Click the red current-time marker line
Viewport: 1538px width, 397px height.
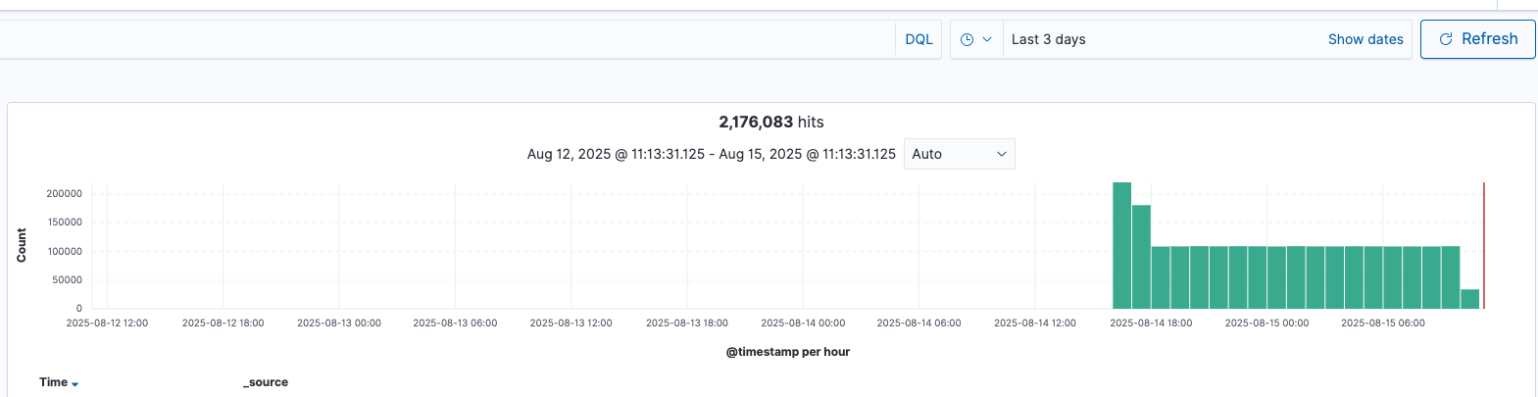pos(1484,245)
